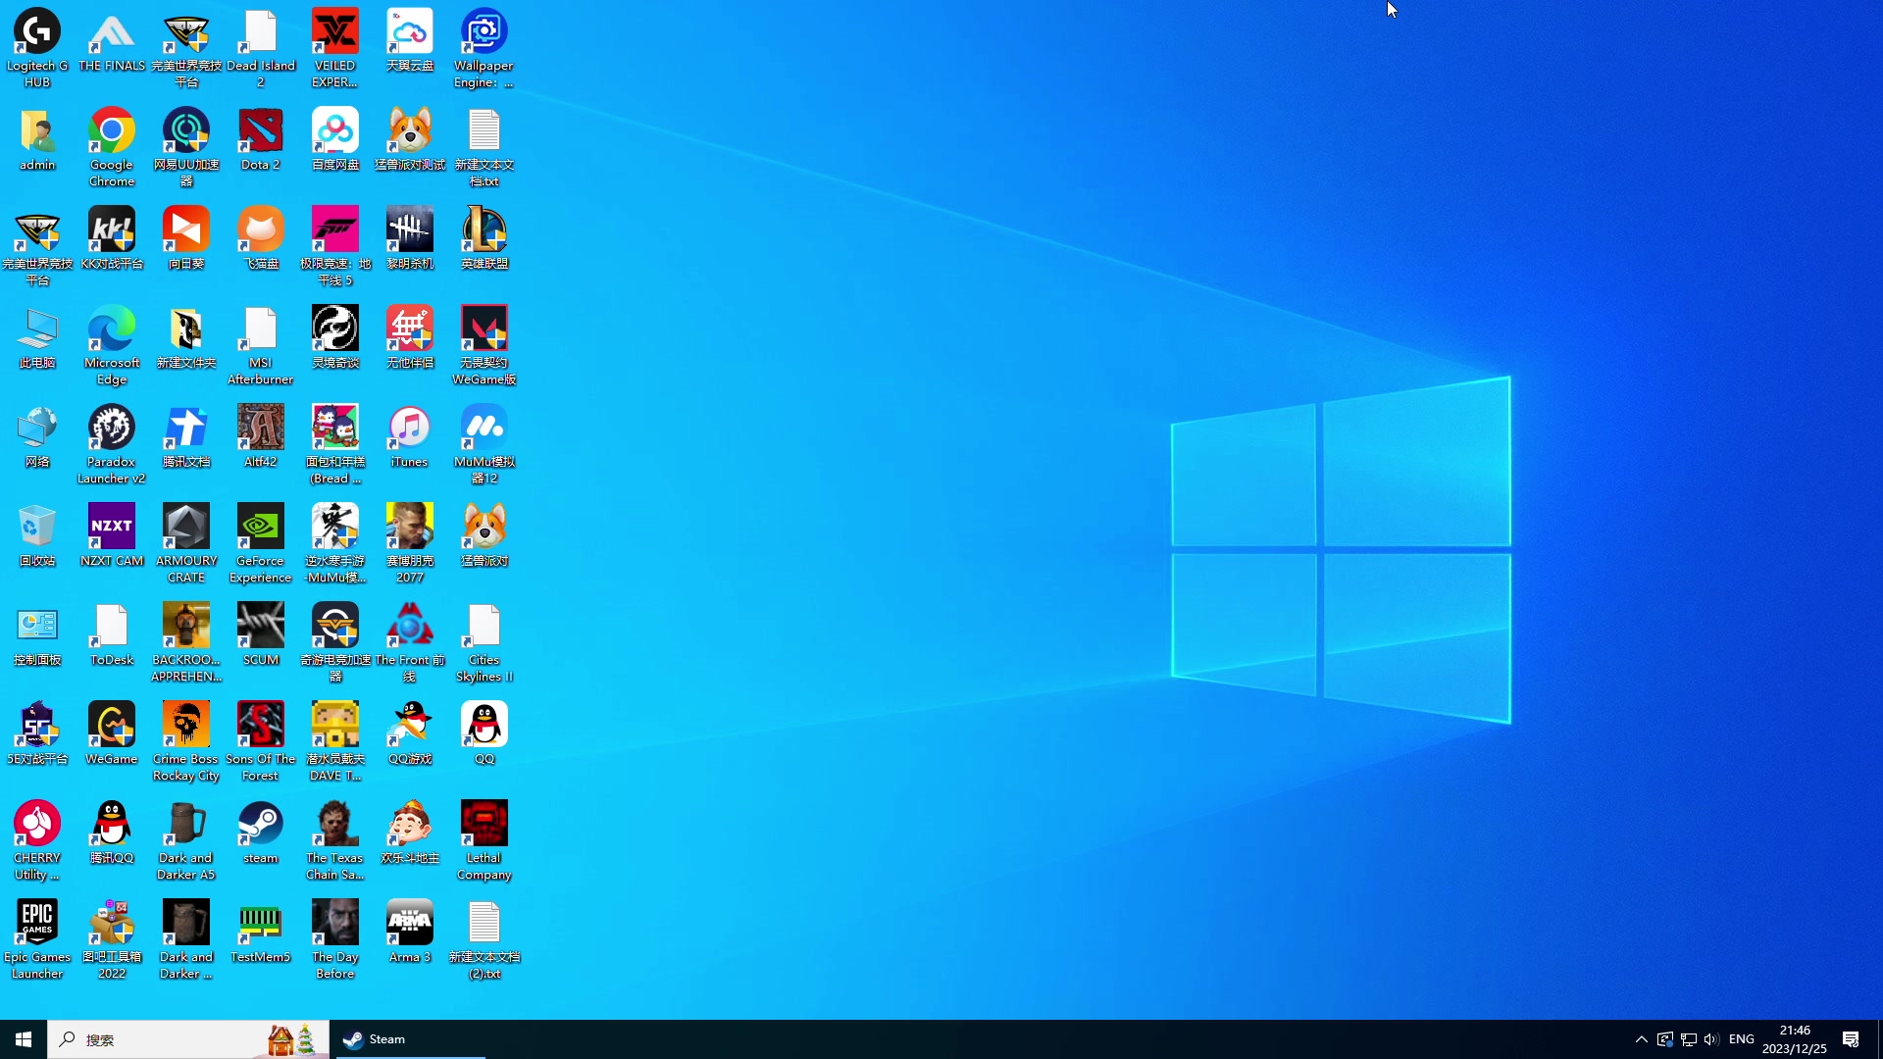Select the VEILED EXPER... desktop icon
The width and height of the screenshot is (1883, 1059).
tap(335, 47)
